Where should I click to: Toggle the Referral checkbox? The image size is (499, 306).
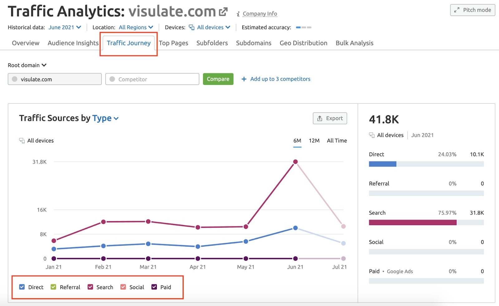coord(53,287)
